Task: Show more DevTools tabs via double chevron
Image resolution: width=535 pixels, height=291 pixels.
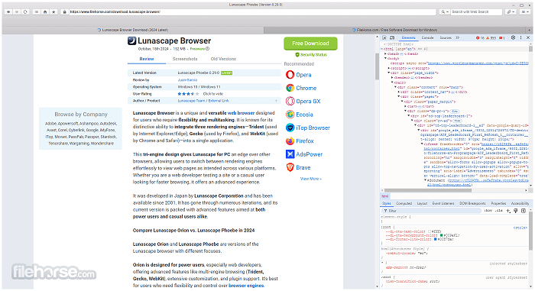Action: tap(458, 38)
